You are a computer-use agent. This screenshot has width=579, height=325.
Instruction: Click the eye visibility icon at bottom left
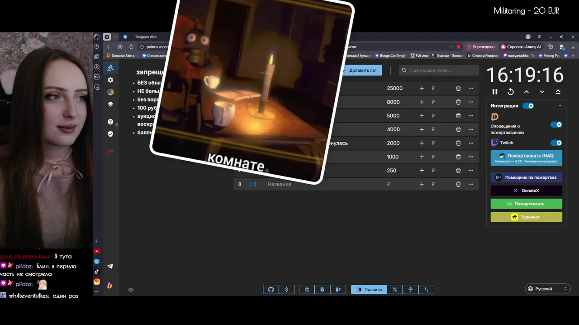131,290
